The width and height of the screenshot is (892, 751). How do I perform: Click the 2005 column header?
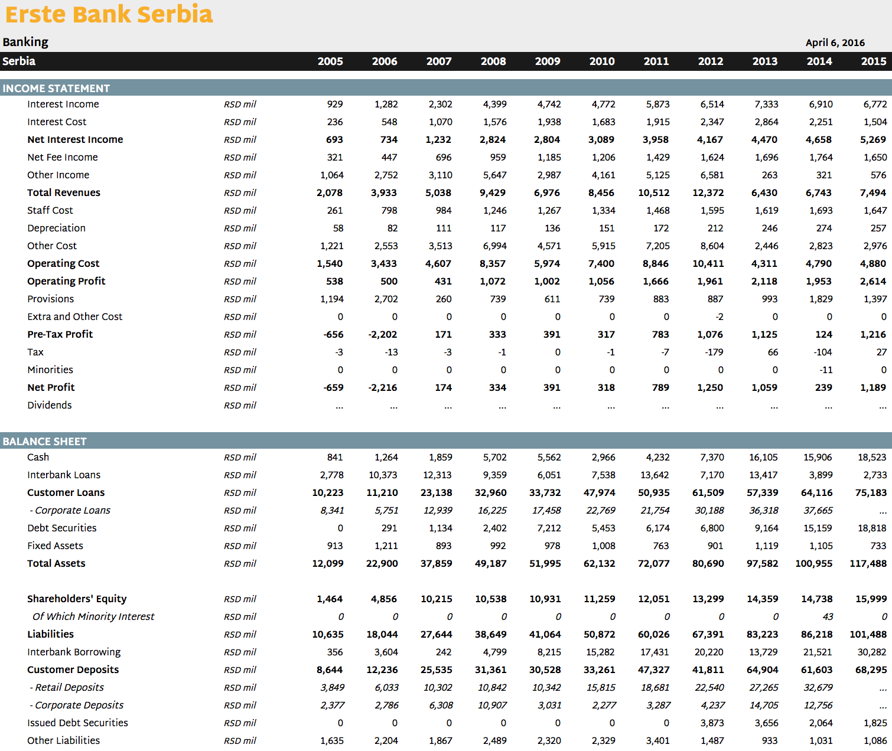330,61
